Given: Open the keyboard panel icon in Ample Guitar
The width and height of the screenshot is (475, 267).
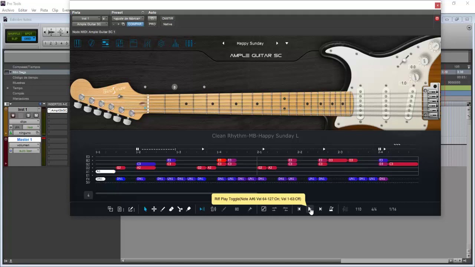Looking at the screenshot, I should point(78,43).
